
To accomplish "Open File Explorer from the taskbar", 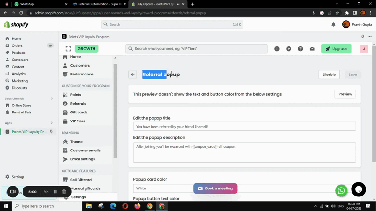I will pos(88,206).
